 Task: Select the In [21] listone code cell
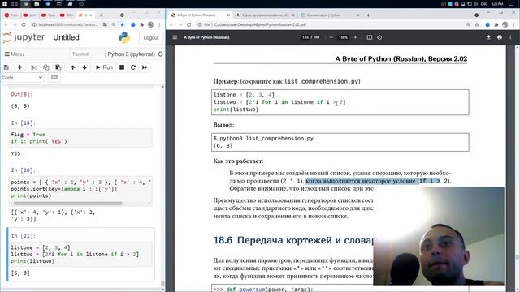coord(80,254)
